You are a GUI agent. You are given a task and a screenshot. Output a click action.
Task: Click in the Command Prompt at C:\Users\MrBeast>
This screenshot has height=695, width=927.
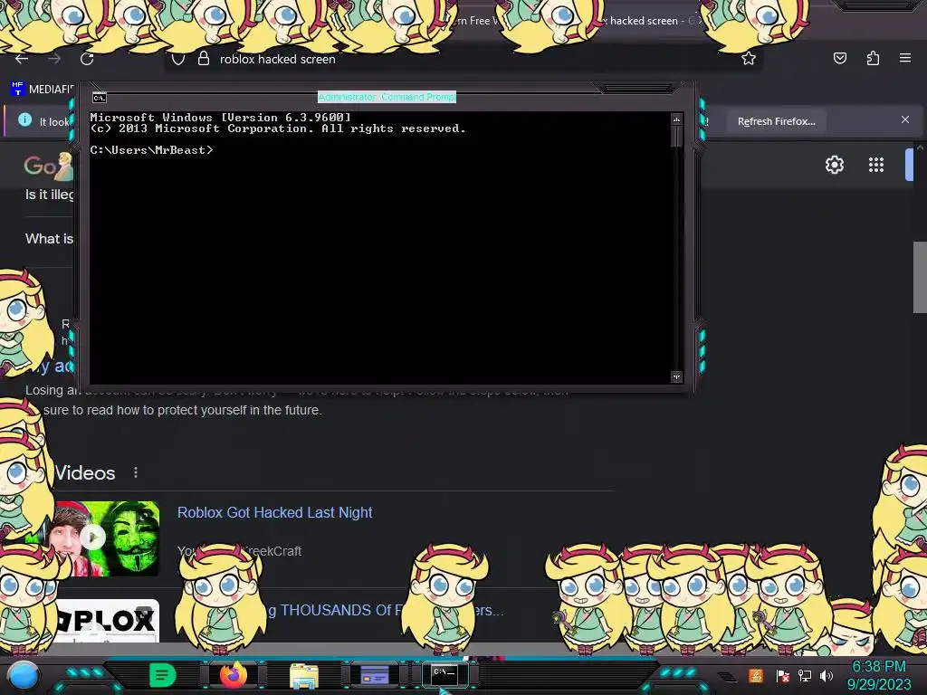pos(151,150)
